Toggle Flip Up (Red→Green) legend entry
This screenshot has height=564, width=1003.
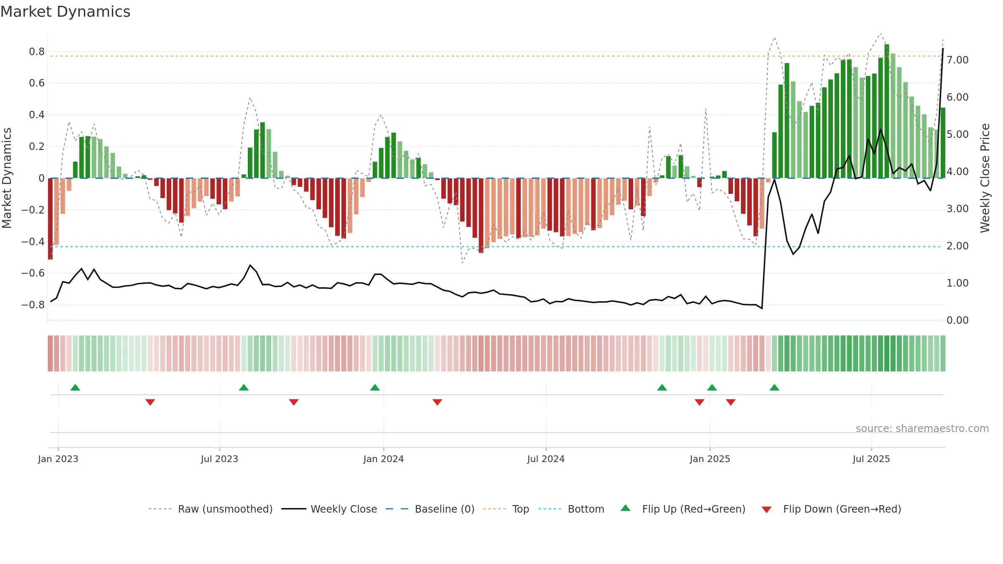[683, 509]
